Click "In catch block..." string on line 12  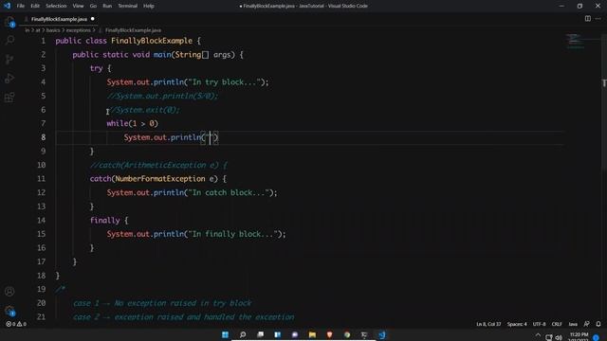point(228,192)
